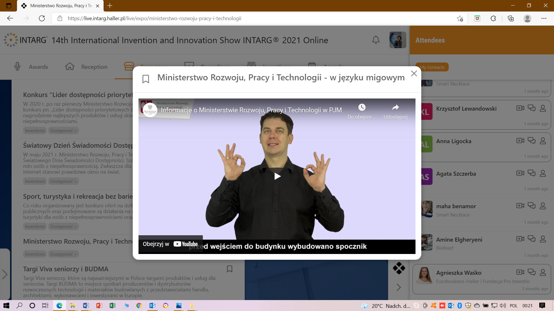Start video call with Agnieszka Waśko
The height and width of the screenshot is (311, 554).
[520, 272]
